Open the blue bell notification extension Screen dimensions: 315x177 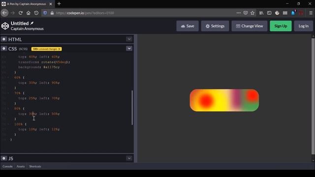coord(293,13)
